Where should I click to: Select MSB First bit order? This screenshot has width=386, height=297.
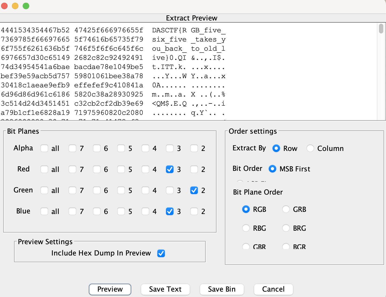pyautogui.click(x=272, y=169)
